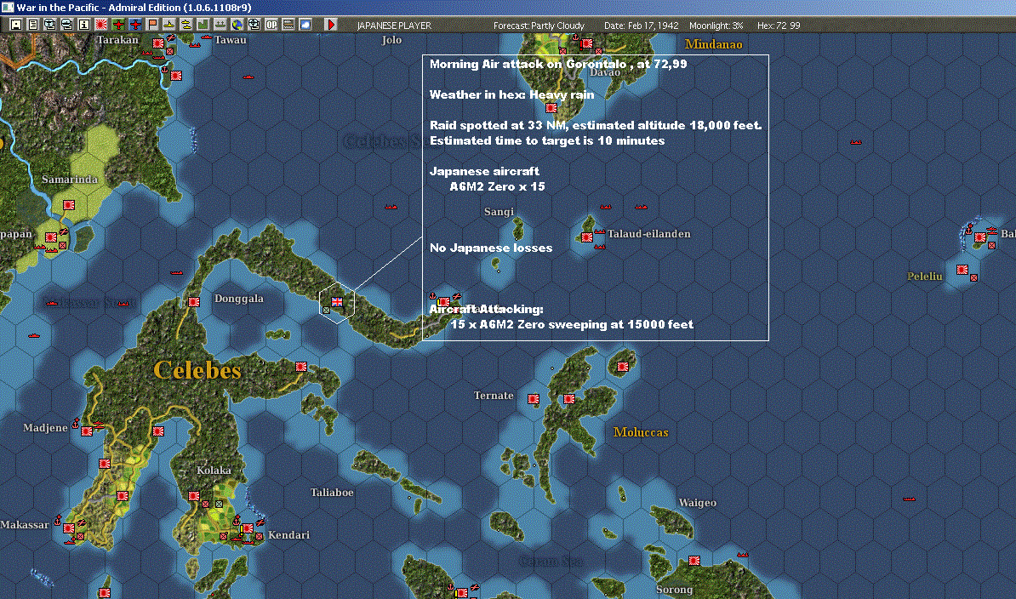Click the Japanese rising sun flag icon

[101, 25]
